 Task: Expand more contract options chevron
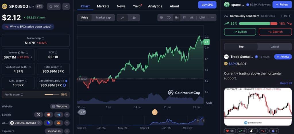click(x=67, y=123)
